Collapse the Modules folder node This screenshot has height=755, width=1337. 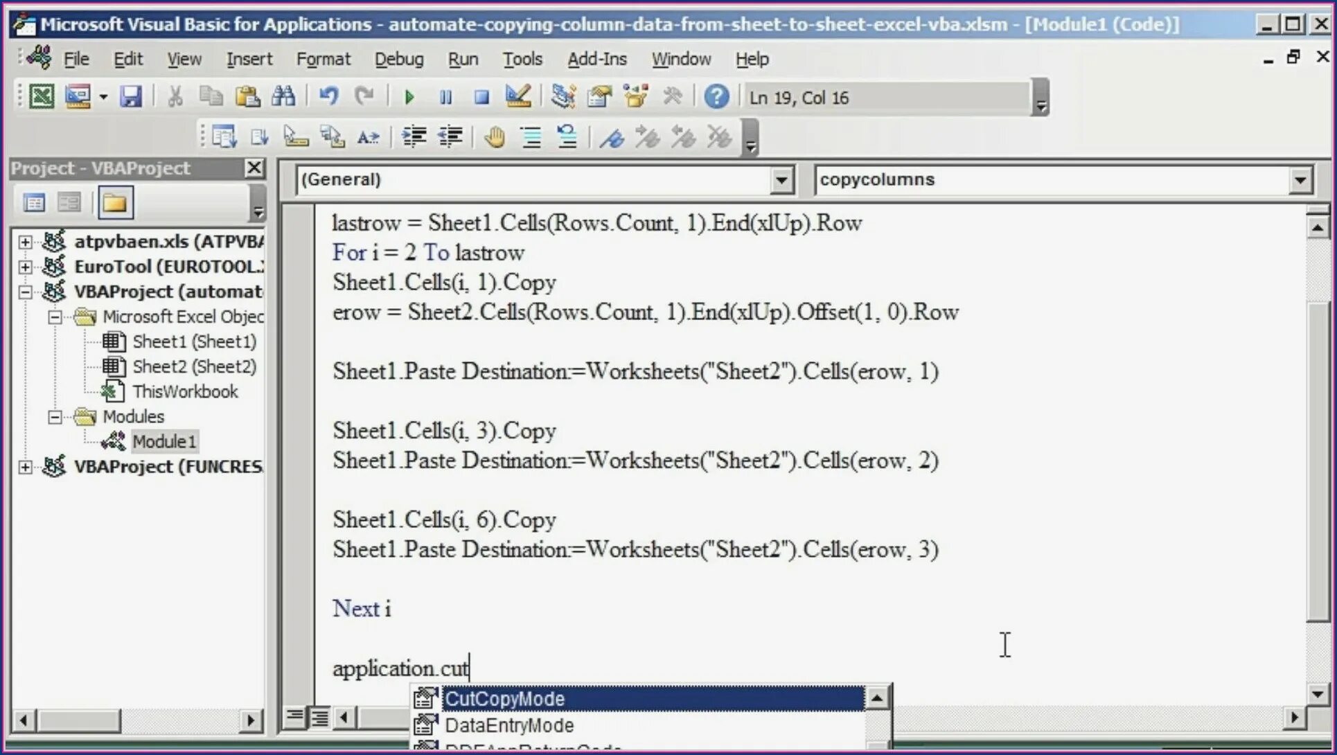click(55, 417)
